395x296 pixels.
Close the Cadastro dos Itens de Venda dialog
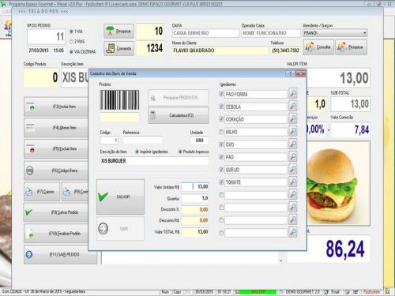[x=300, y=73]
